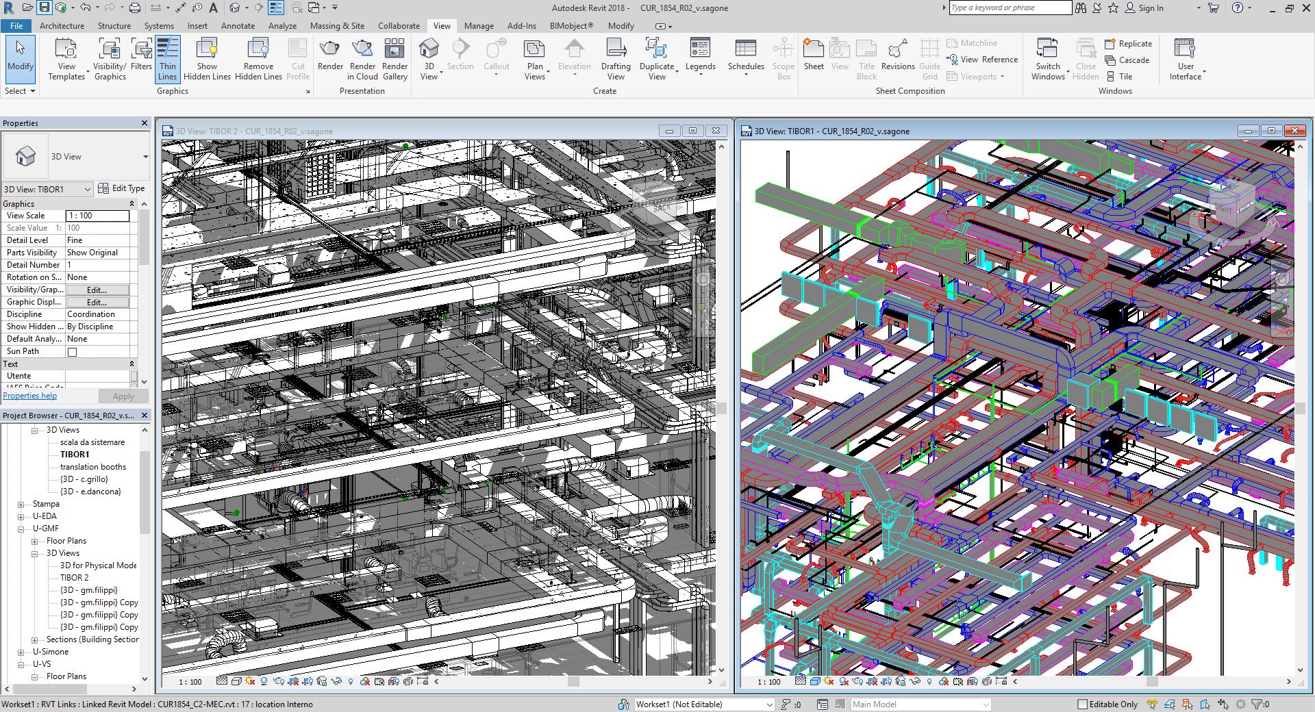The image size is (1315, 712).
Task: Switch to the Systems ribbon tab
Action: (x=159, y=25)
